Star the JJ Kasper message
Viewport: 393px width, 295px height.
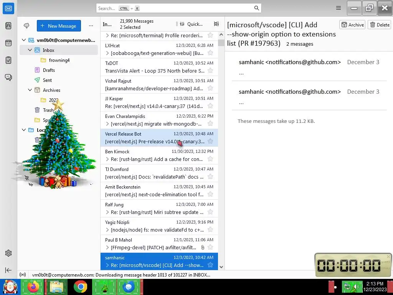tap(210, 106)
